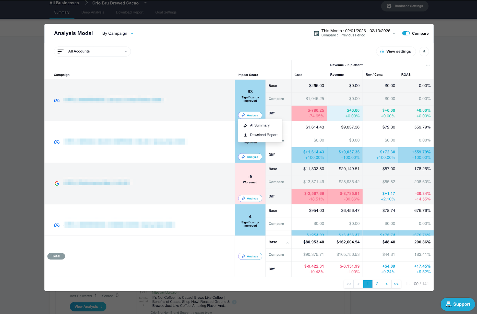
Task: Click Analyze button in the Total row
Action: click(250, 256)
